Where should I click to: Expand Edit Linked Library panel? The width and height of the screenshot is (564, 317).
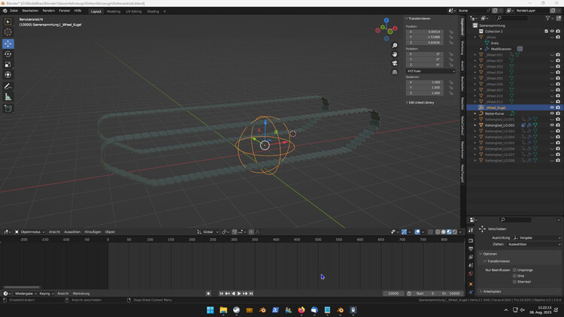click(x=420, y=102)
